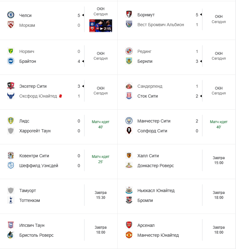Click the Chelsea club crest icon
243x249 pixels.
pos(11,15)
